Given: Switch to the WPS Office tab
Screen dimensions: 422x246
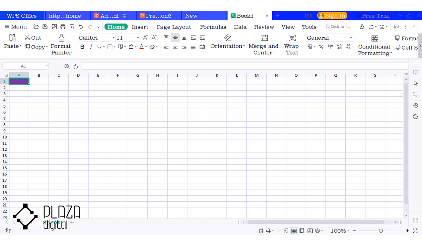Looking at the screenshot, I should [22, 16].
